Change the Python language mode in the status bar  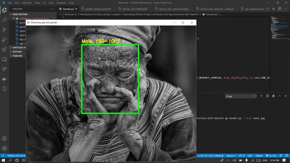click(259, 156)
